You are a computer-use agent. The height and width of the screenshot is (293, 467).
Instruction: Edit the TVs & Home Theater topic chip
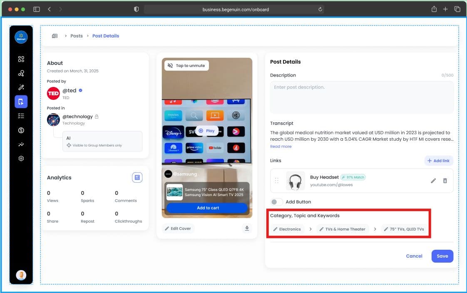pyautogui.click(x=343, y=229)
